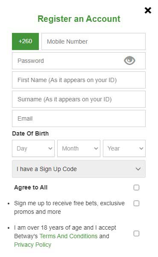
Task: Toggle password visibility eye icon
Action: tap(129, 60)
